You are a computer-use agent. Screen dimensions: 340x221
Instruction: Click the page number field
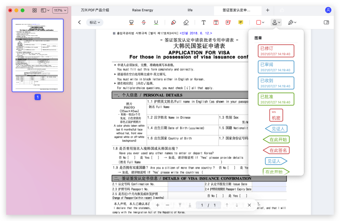pos(208,205)
